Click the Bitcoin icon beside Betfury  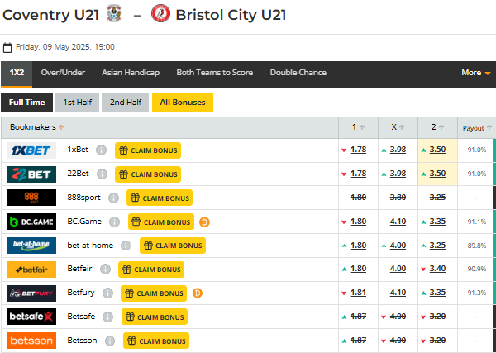tap(198, 293)
